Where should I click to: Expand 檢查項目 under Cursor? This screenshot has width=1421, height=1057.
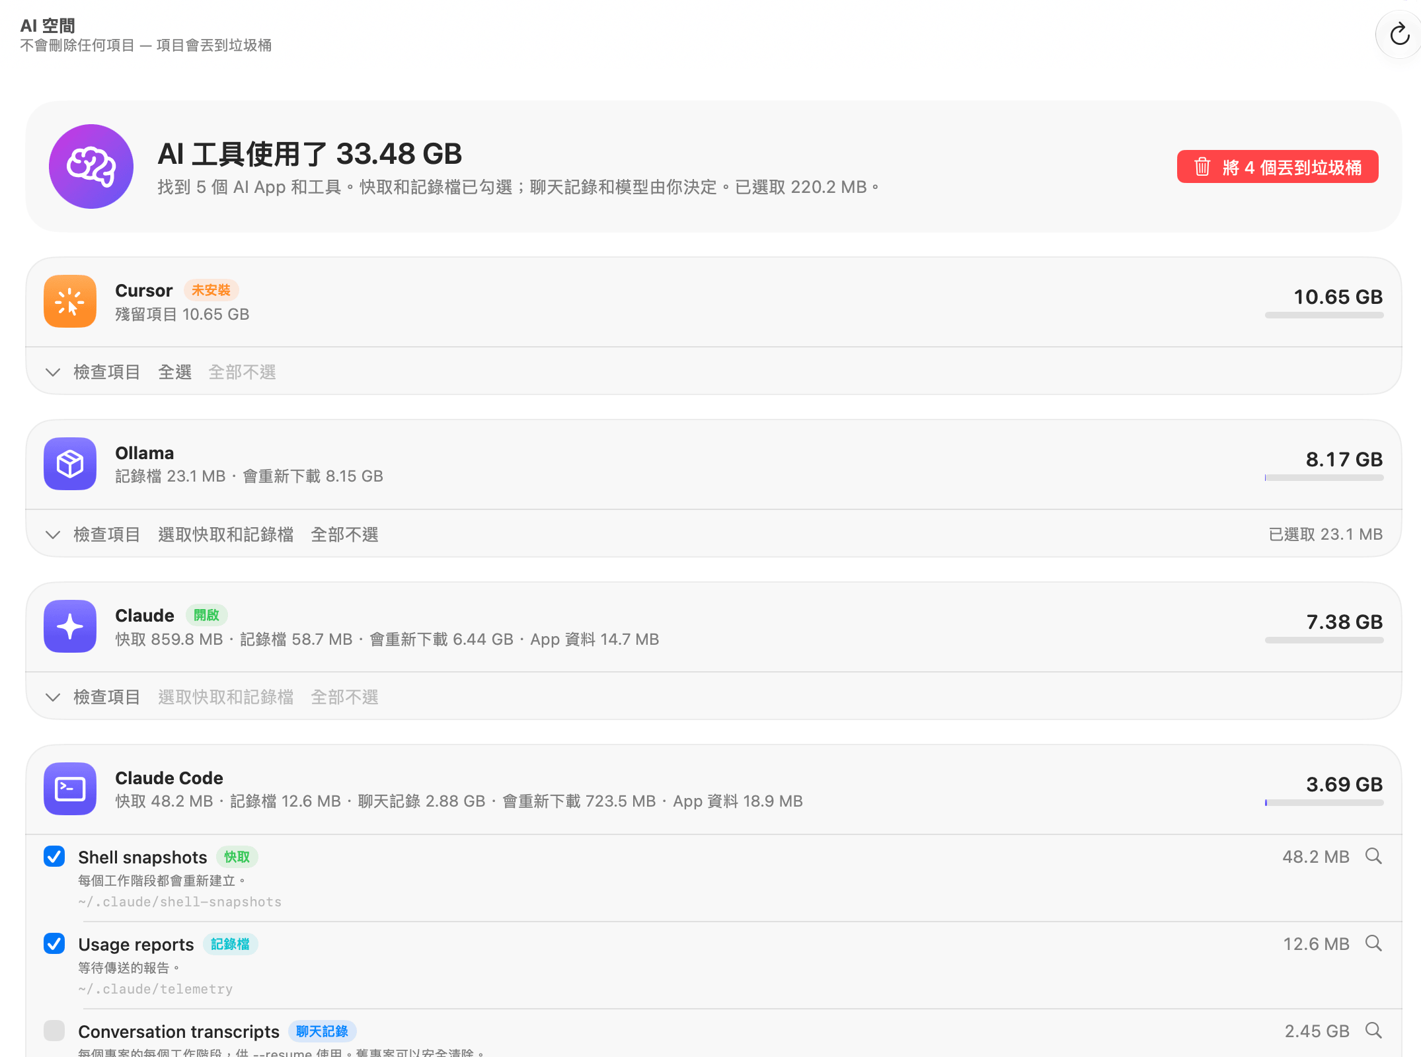pyautogui.click(x=93, y=372)
